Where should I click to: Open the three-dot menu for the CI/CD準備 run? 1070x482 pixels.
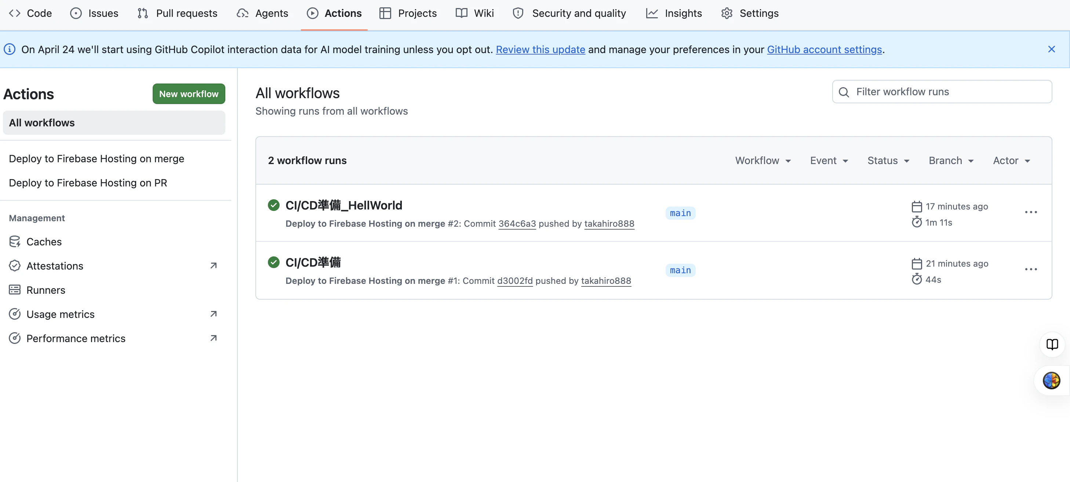(x=1030, y=270)
